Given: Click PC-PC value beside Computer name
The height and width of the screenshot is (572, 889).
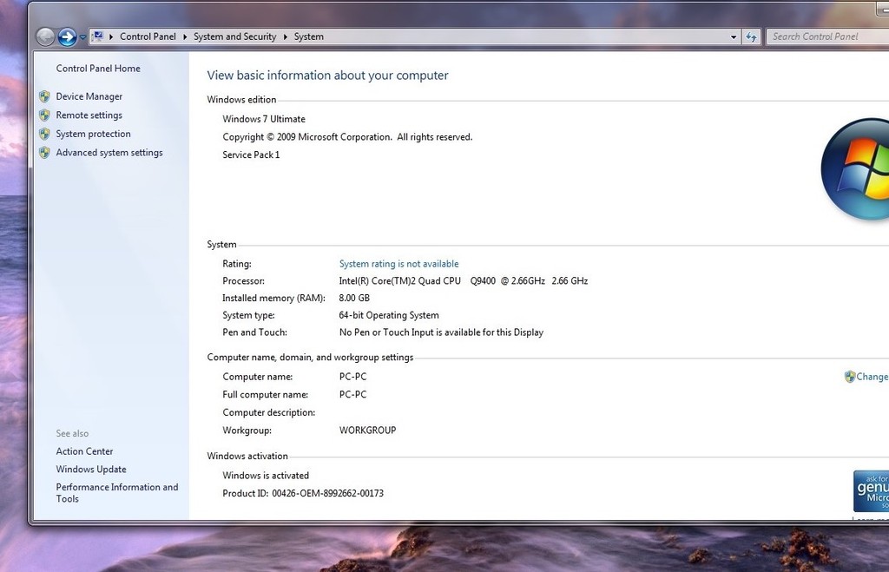Looking at the screenshot, I should click(x=352, y=377).
